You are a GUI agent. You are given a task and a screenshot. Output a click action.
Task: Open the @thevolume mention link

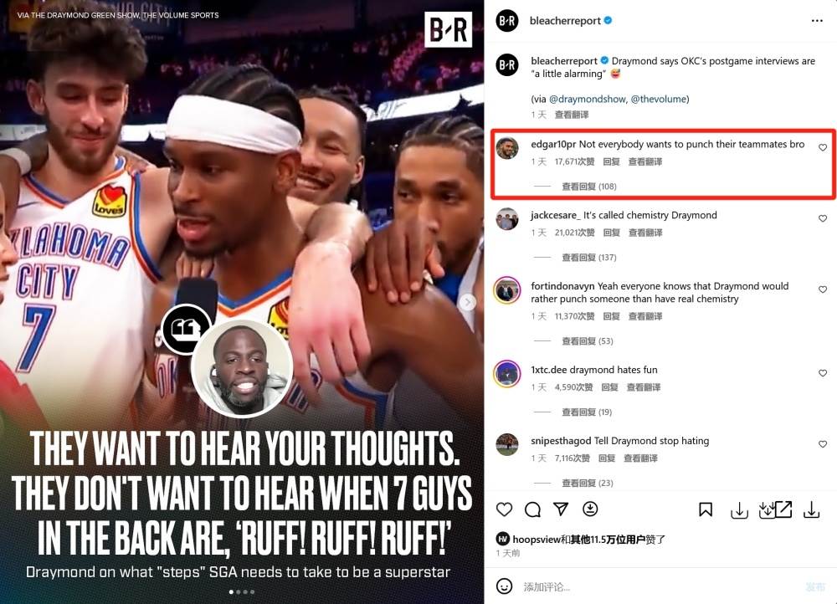point(658,99)
